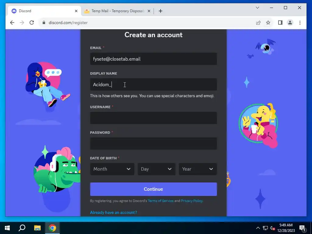312x234 pixels.
Task: View site info lock icon
Action: (x=44, y=23)
